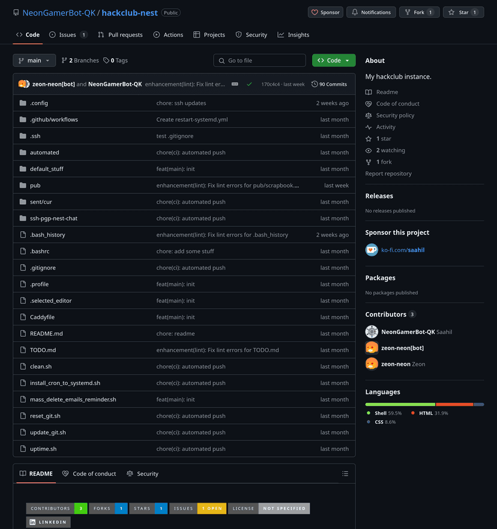View the 0 Tags link
Screen dimensions: 497x529
point(116,61)
